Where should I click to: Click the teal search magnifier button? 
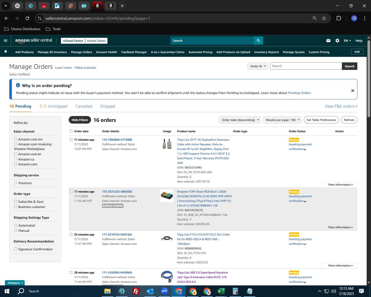pos(258,41)
